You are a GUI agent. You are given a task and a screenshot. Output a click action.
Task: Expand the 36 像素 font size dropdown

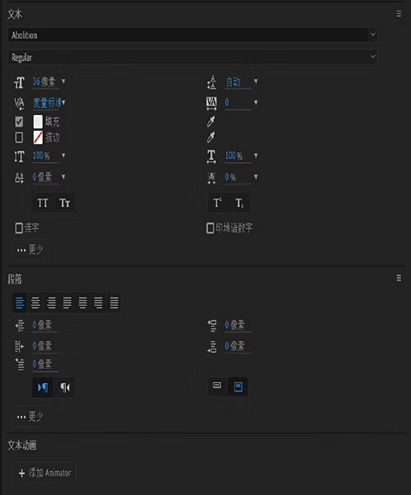[63, 81]
